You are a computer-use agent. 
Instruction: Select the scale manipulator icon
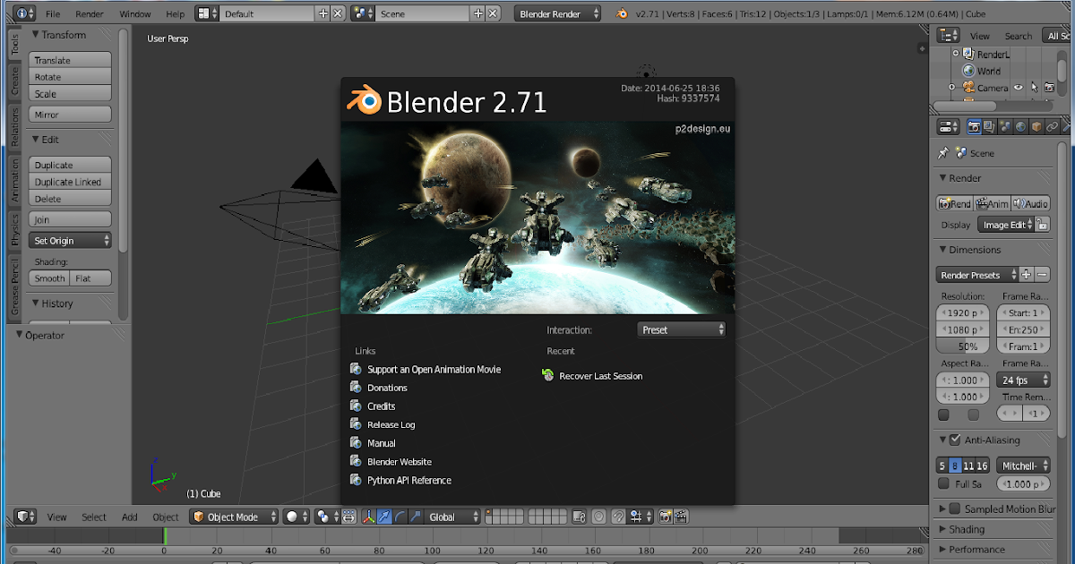[414, 517]
